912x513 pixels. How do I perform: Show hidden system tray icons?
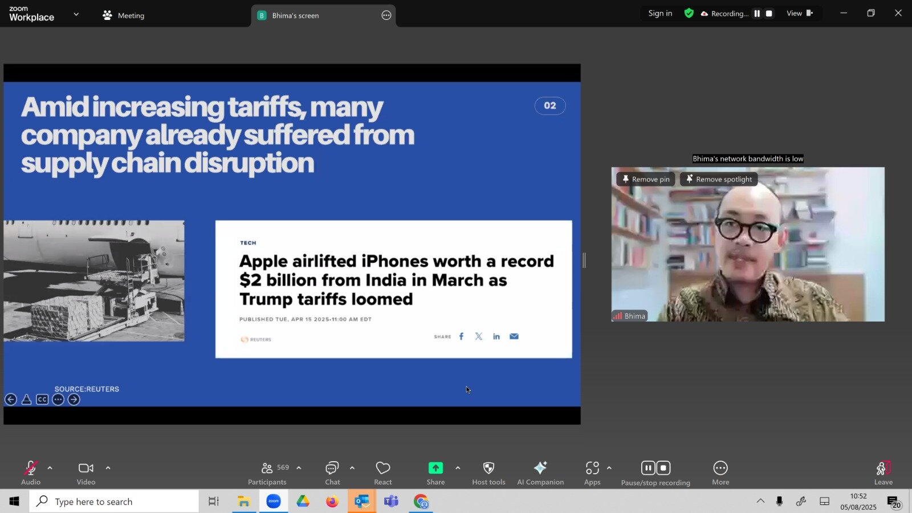(x=761, y=501)
